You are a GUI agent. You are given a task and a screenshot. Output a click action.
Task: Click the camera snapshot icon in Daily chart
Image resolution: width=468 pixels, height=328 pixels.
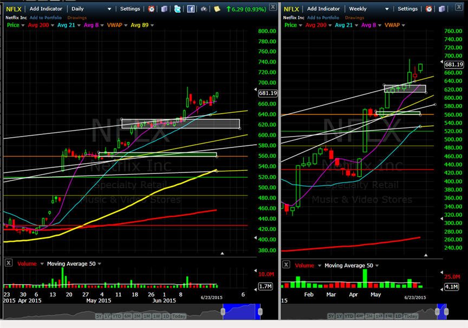[x=204, y=9]
